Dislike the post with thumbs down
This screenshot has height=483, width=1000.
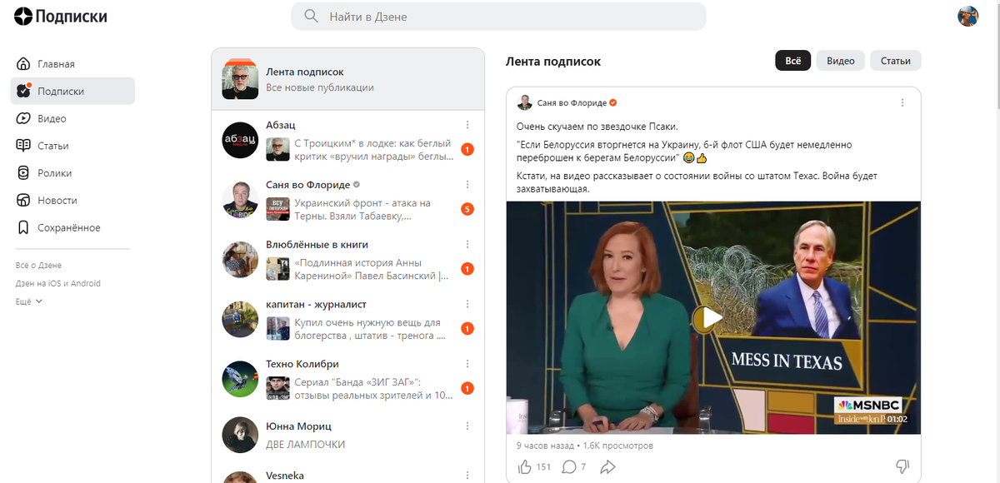click(x=902, y=466)
